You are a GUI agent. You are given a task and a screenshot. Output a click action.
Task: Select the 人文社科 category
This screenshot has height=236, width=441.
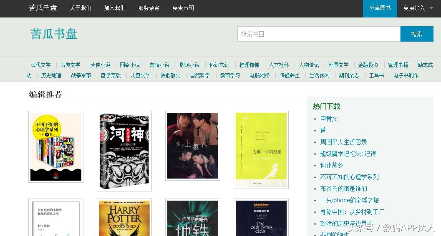coord(279,65)
